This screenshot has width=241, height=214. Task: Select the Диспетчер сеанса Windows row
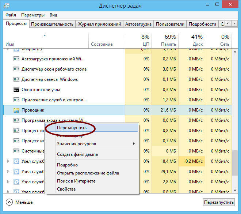click(118, 79)
